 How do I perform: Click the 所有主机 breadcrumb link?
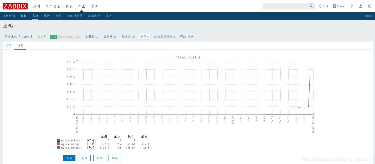[11, 37]
